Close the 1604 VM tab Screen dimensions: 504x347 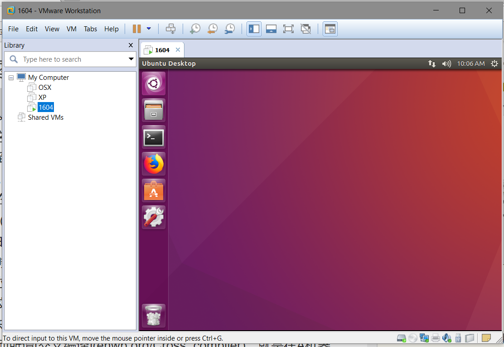pos(178,50)
